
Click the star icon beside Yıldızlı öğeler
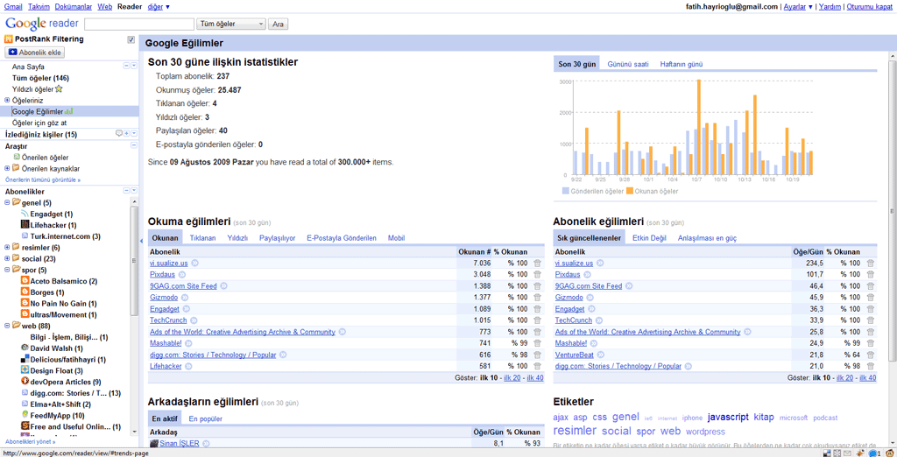[59, 89]
